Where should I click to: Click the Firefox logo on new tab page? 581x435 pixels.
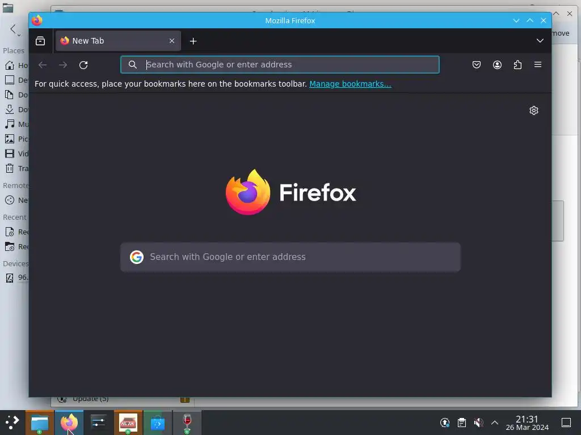point(291,192)
